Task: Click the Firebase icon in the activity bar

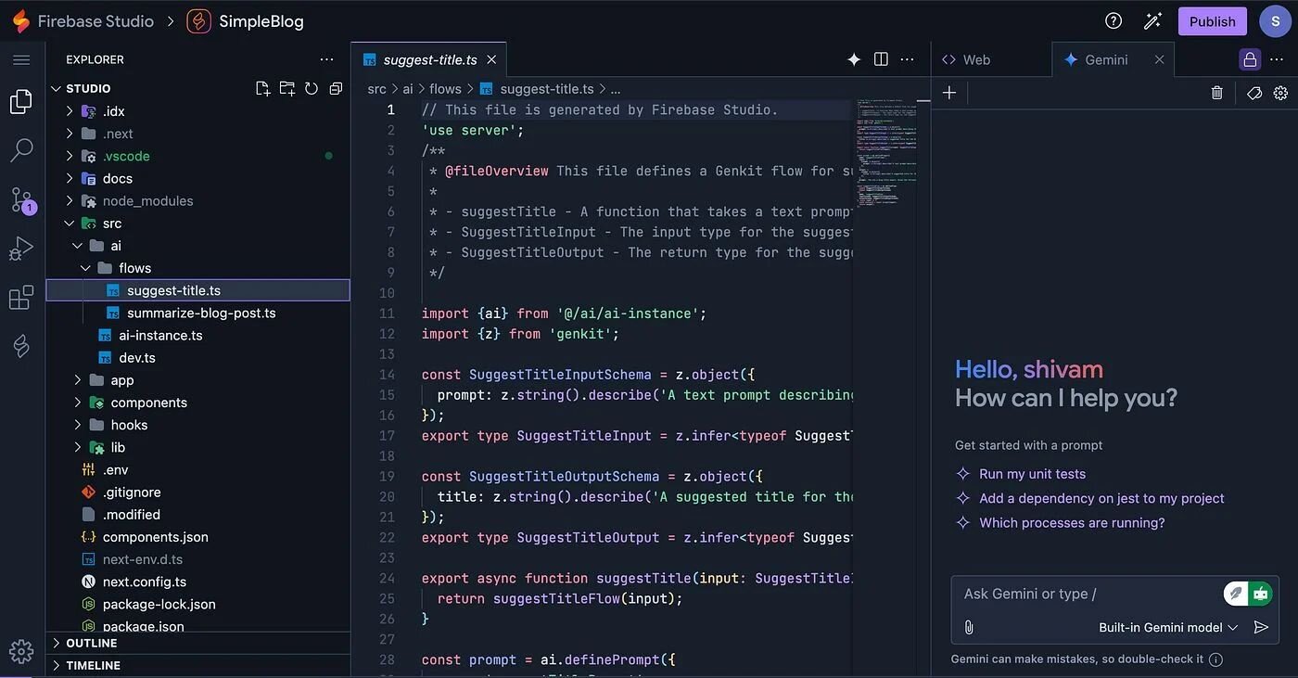Action: click(20, 345)
